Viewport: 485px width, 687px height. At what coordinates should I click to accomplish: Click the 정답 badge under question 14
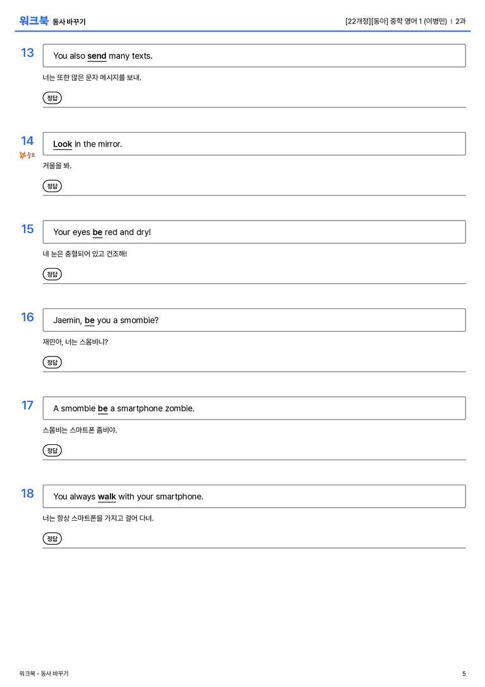tap(52, 186)
